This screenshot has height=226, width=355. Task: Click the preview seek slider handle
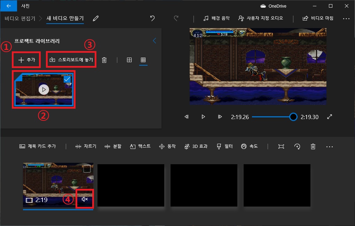coord(293,117)
